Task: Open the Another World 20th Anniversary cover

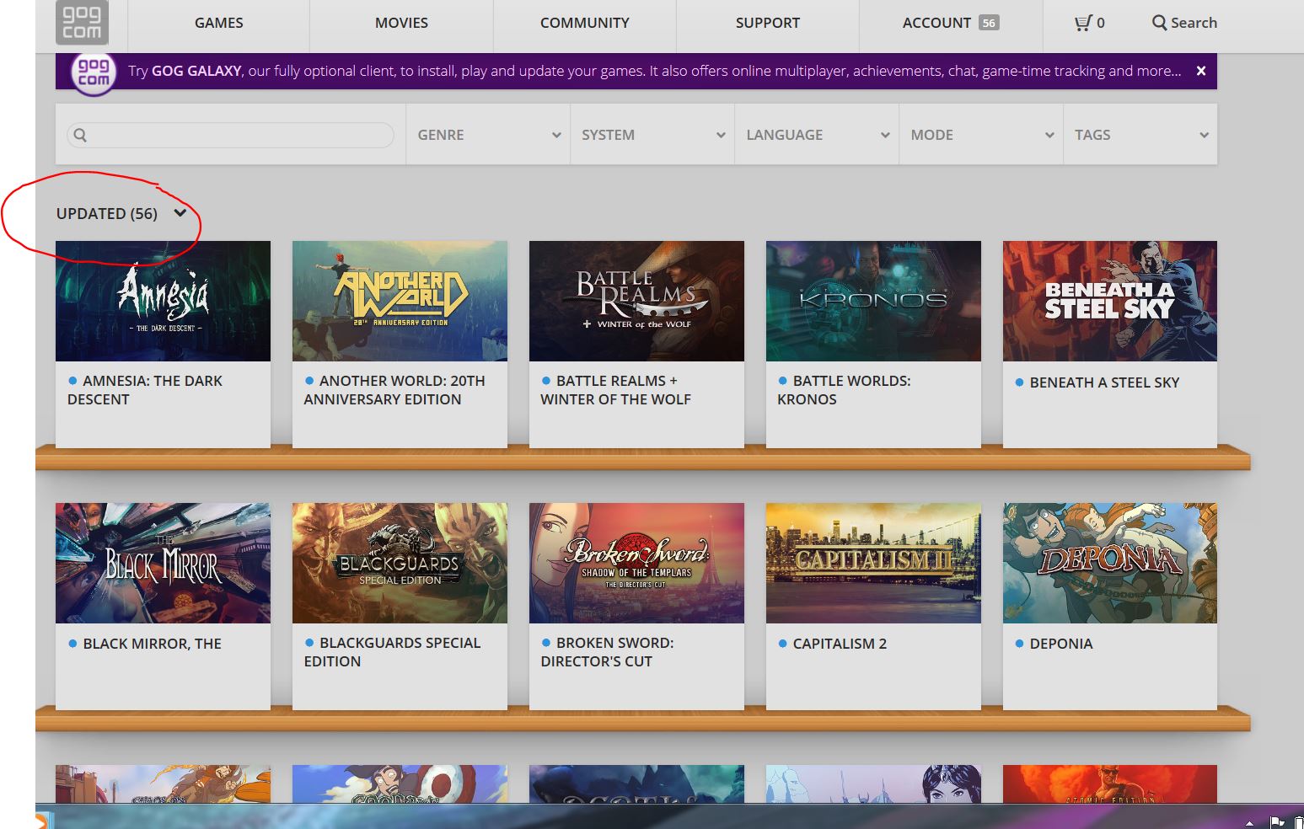Action: click(x=400, y=301)
